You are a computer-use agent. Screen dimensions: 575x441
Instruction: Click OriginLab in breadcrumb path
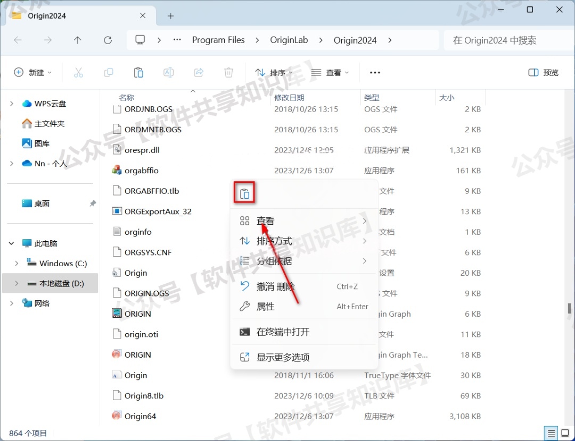tap(289, 40)
